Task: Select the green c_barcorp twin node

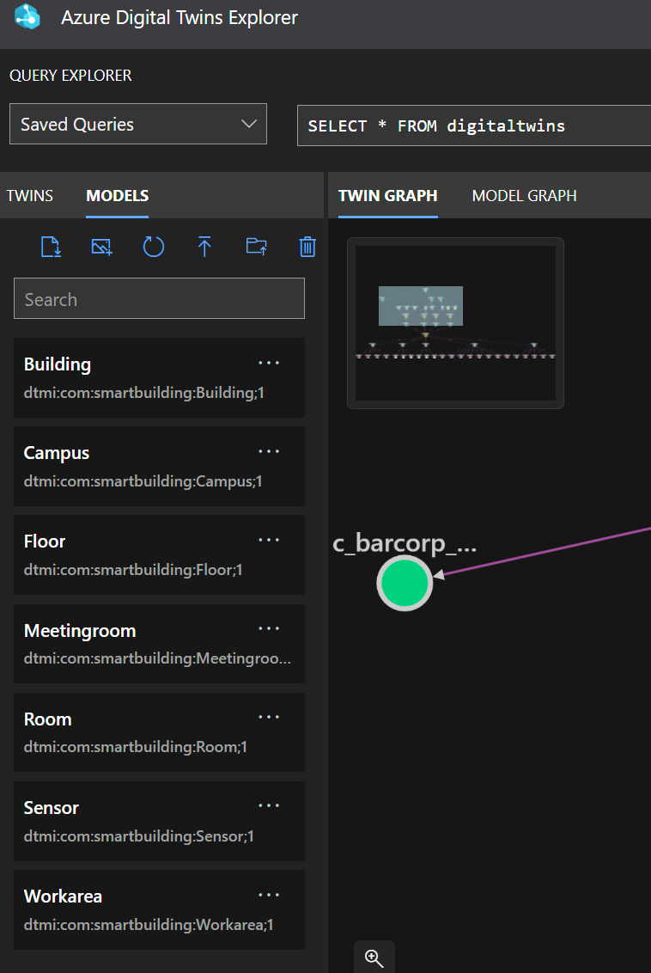Action: click(x=405, y=584)
